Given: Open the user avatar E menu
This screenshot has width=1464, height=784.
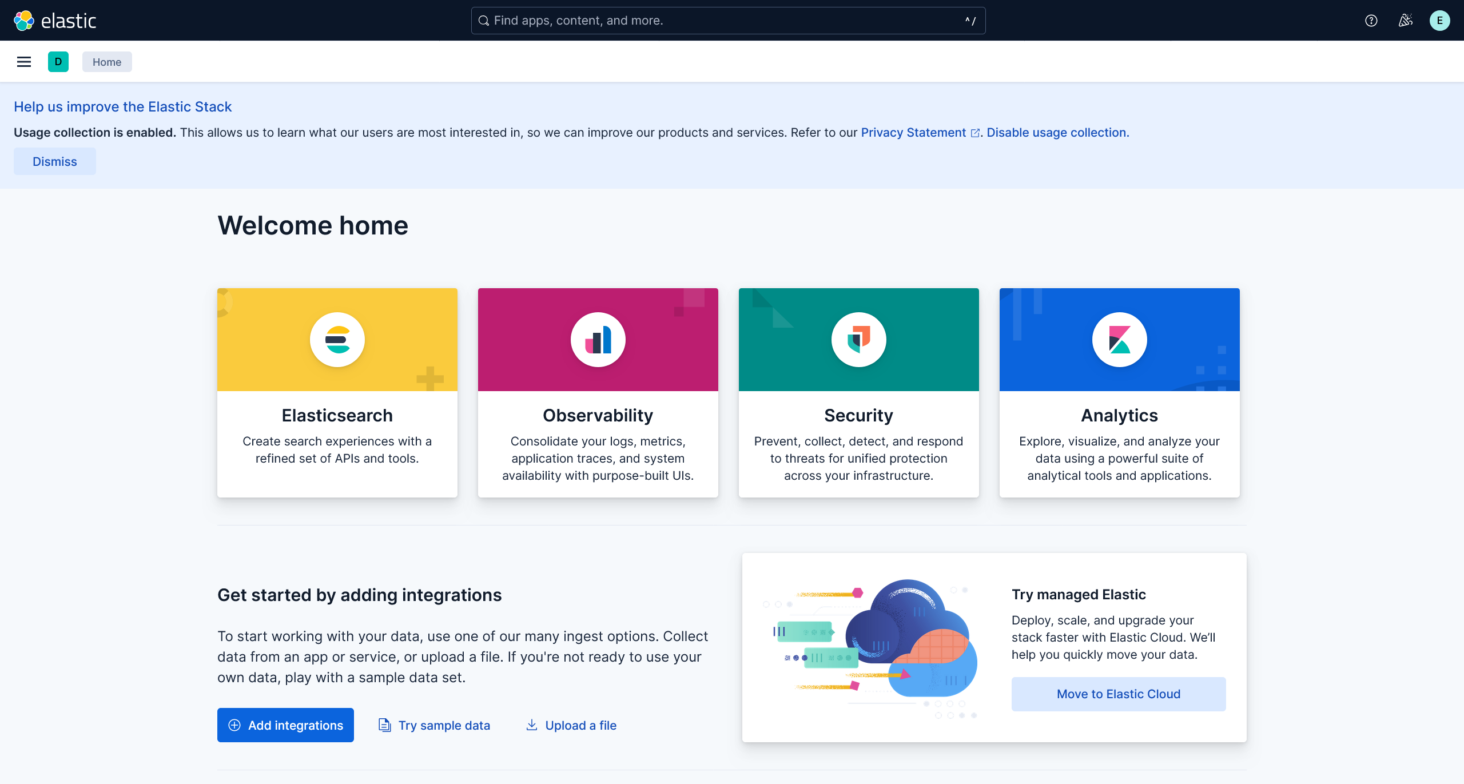Looking at the screenshot, I should [1439, 21].
